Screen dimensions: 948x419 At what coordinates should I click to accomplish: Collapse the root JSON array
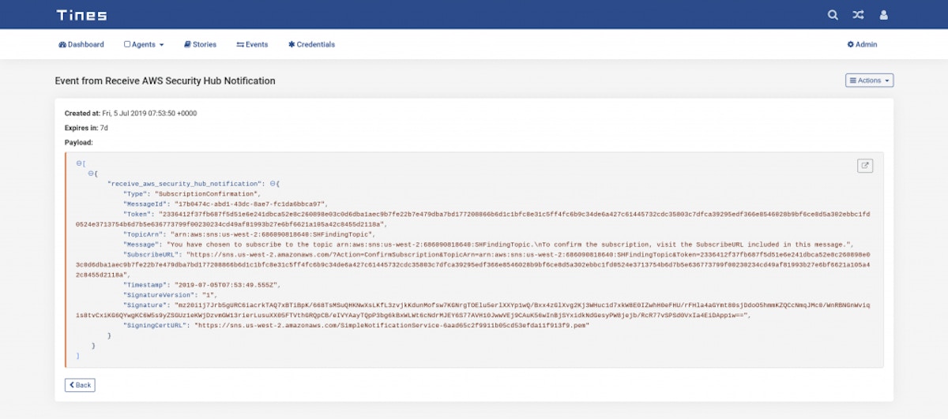79,163
